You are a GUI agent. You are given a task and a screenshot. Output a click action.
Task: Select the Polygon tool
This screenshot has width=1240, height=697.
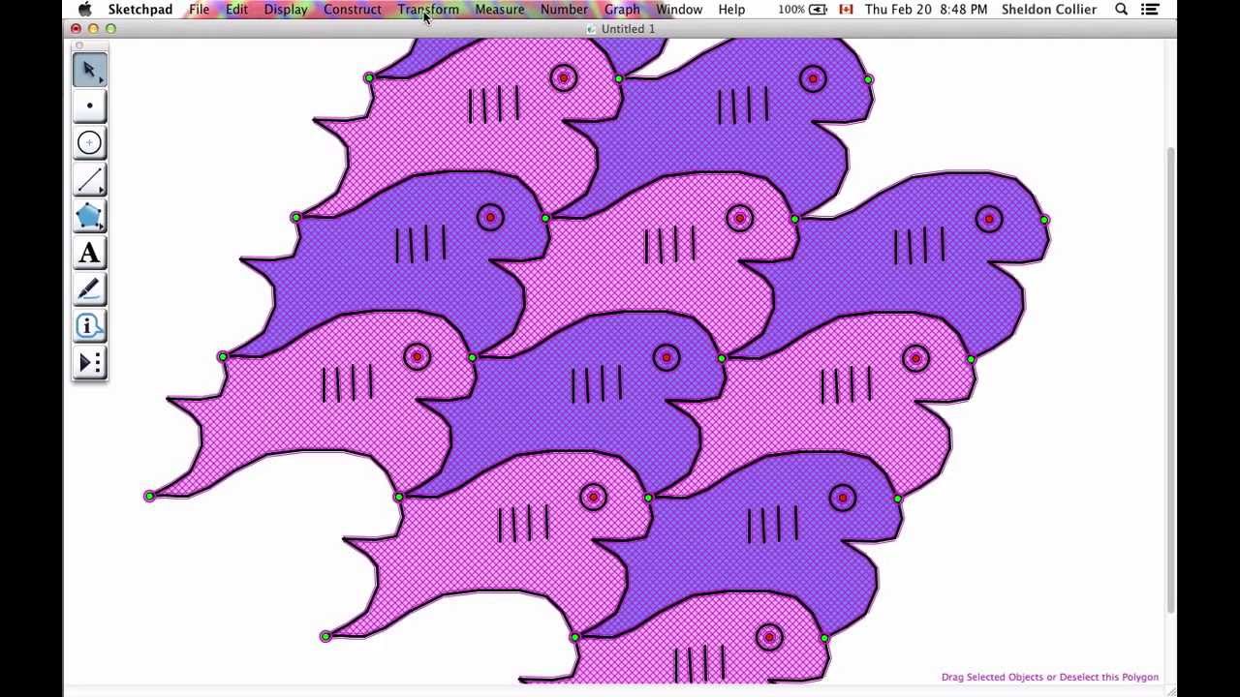pos(89,217)
